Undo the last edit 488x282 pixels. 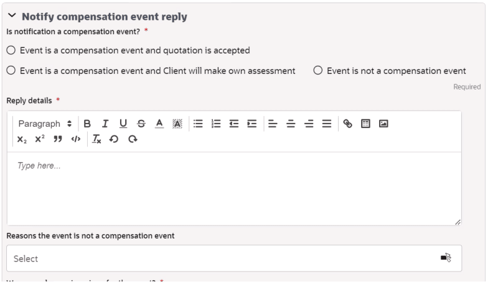pyautogui.click(x=114, y=139)
